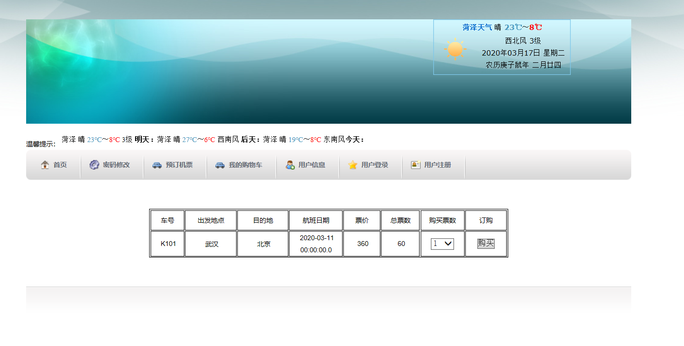The image size is (684, 346).
Task: Click the 票价 column header
Action: point(362,220)
